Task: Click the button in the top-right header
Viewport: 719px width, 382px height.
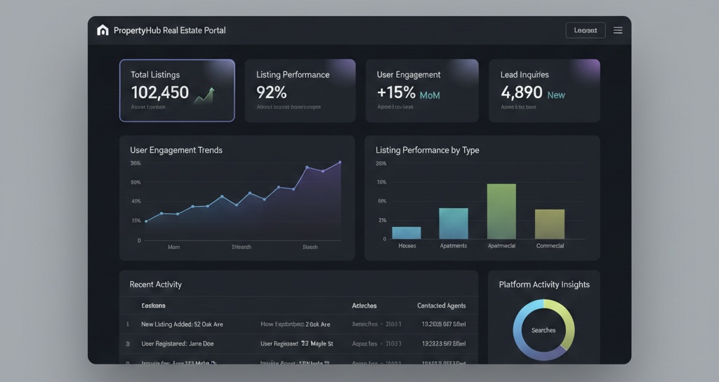Action: point(585,30)
